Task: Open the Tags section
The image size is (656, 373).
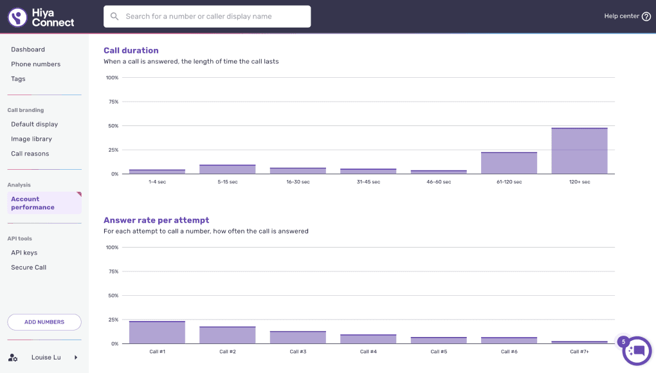Action: pyautogui.click(x=18, y=78)
